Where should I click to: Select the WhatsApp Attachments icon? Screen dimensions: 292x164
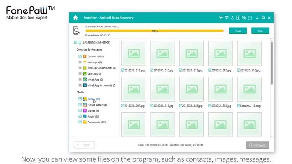click(85, 85)
